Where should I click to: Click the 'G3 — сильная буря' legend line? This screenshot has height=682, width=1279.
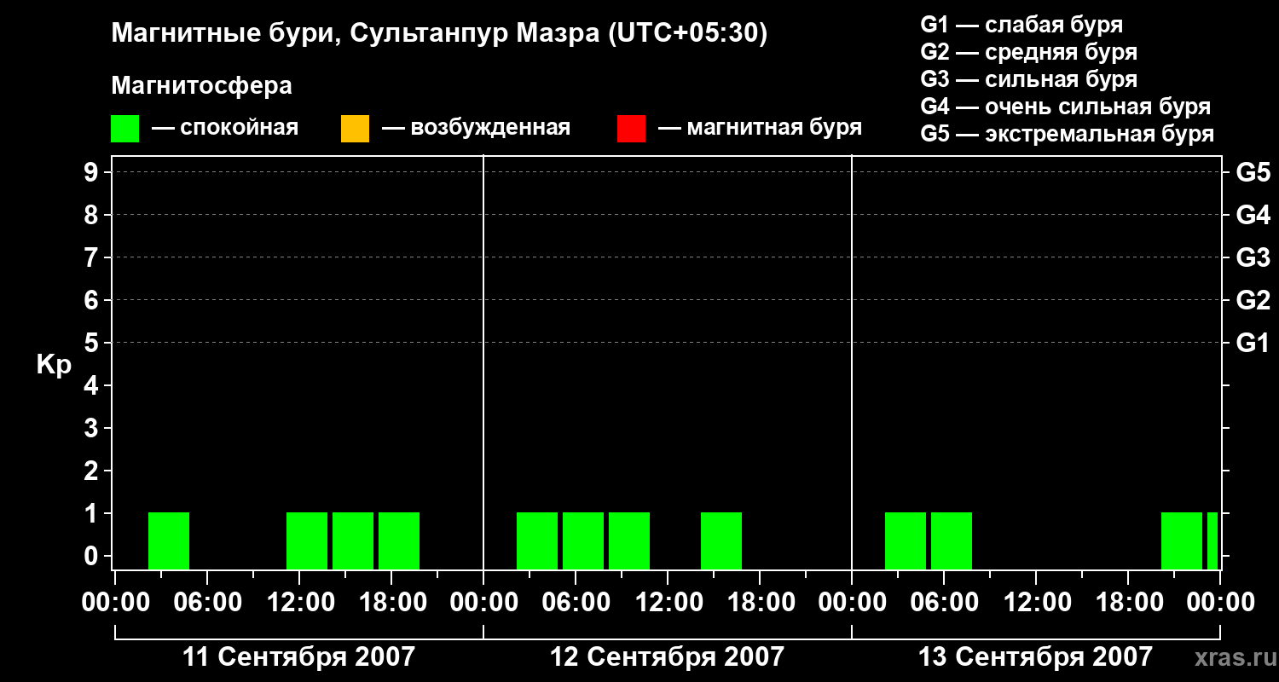pyautogui.click(x=1029, y=79)
